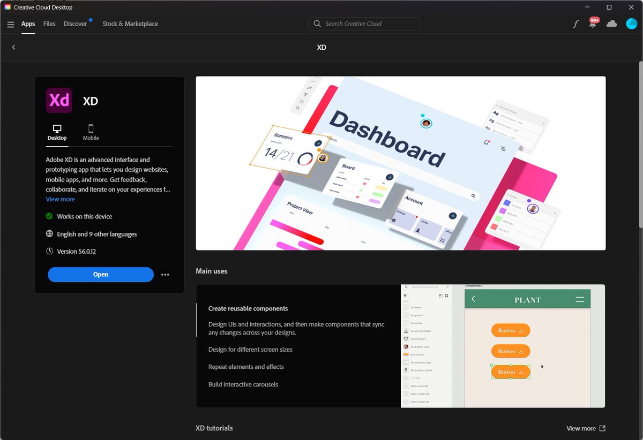This screenshot has width=643, height=440.
Task: Click the XD app logo
Action: (x=59, y=101)
